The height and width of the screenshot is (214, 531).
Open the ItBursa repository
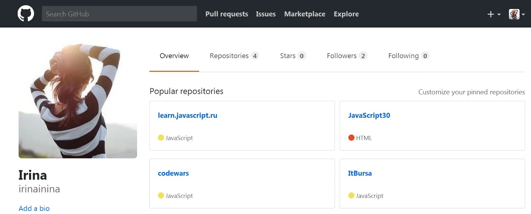click(360, 173)
